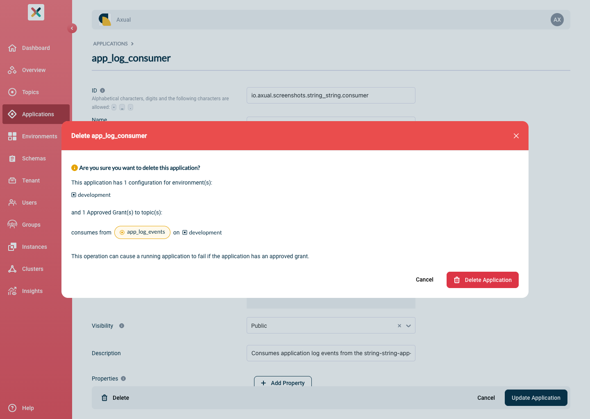
Task: Click the Axual tenant logo in header
Action: [x=105, y=20]
